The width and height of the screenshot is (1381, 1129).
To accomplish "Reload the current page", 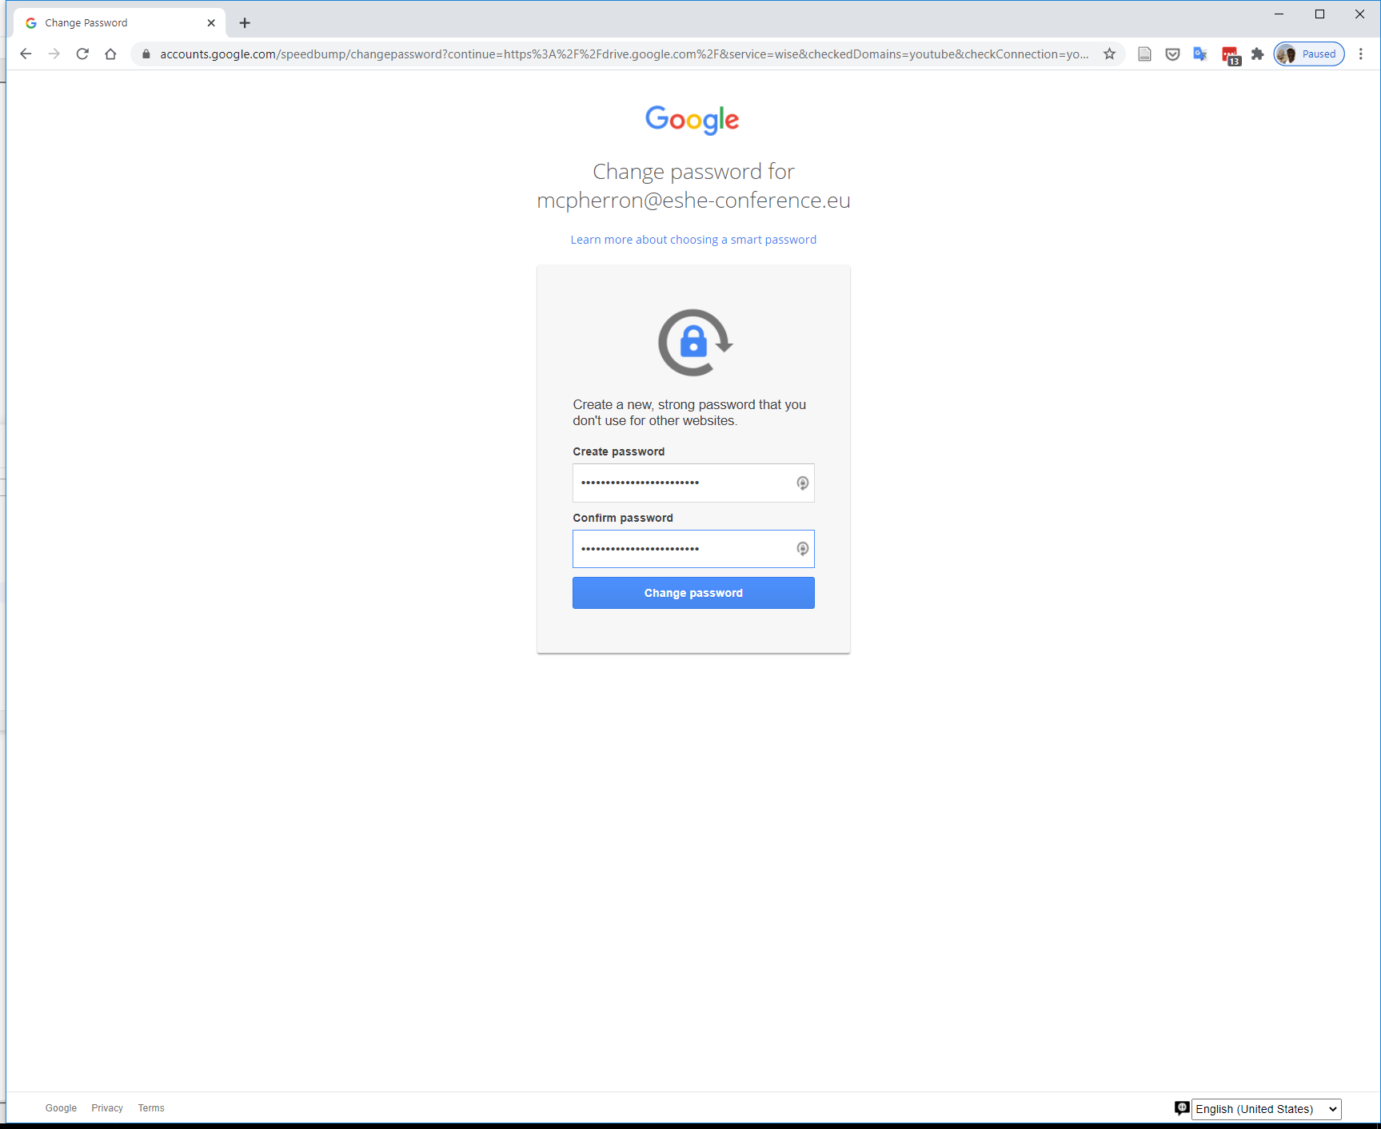I will [x=82, y=54].
